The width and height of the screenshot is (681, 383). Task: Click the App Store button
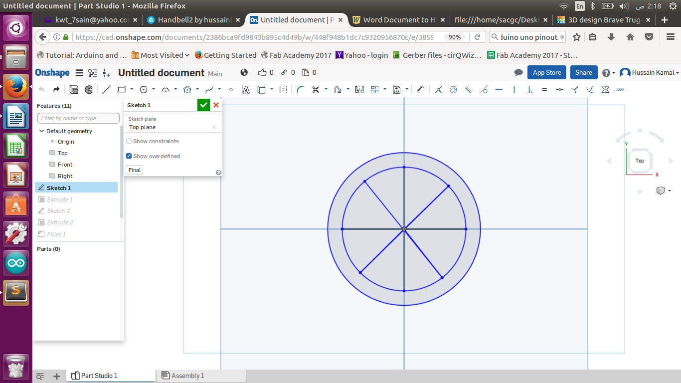(x=547, y=73)
